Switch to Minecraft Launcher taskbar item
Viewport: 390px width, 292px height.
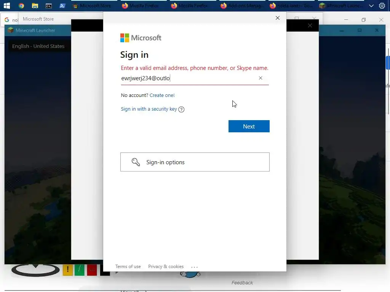(341, 5)
